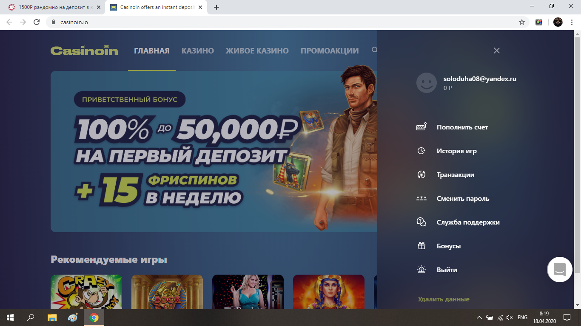581x326 pixels.
Task: Go forward in browser history
Action: 23,22
